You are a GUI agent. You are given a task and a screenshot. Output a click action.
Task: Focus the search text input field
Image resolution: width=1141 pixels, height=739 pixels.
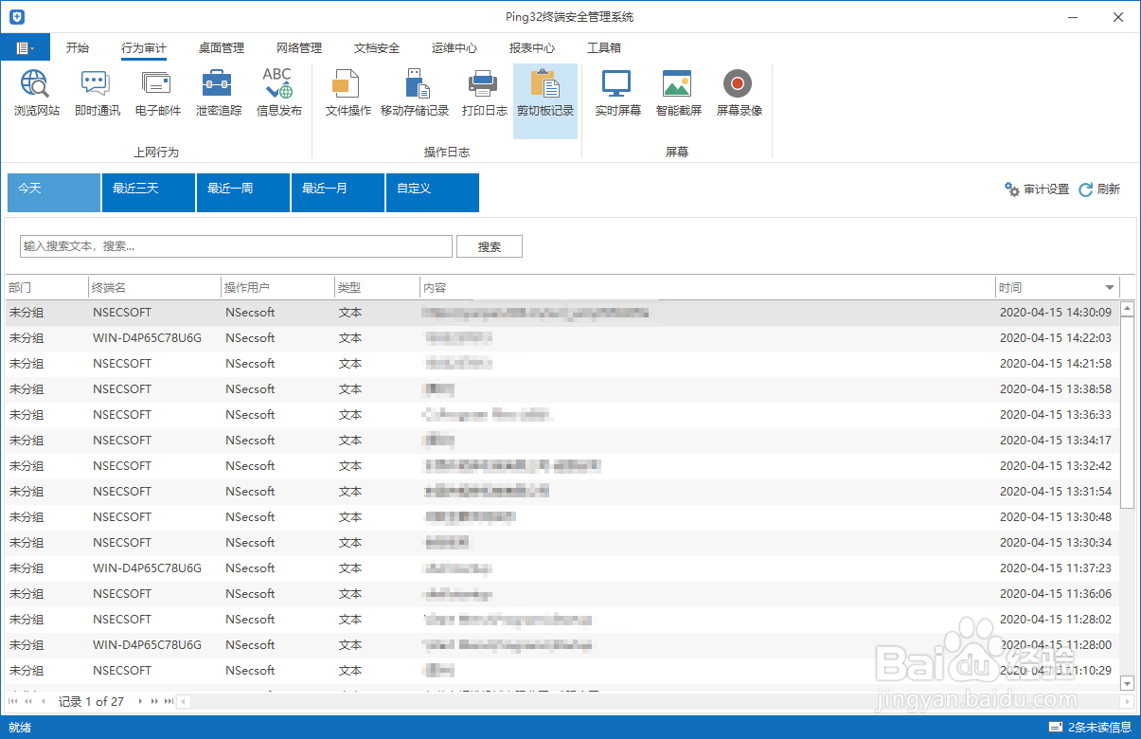point(236,246)
